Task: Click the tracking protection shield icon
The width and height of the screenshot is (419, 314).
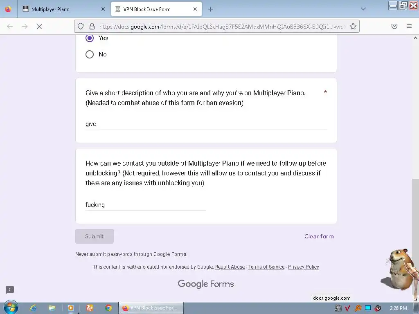Action: tap(81, 27)
